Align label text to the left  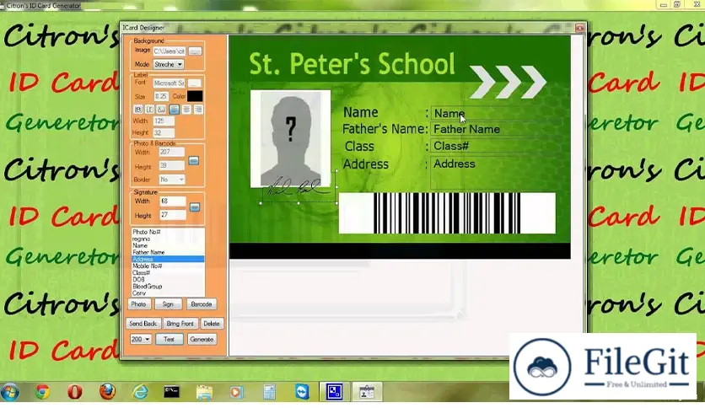point(175,110)
